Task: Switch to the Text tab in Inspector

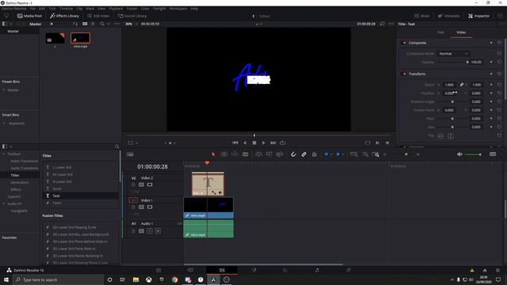Action: click(x=440, y=32)
